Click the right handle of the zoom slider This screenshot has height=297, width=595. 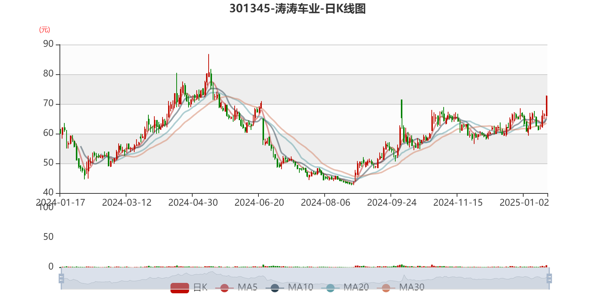pyautogui.click(x=549, y=278)
